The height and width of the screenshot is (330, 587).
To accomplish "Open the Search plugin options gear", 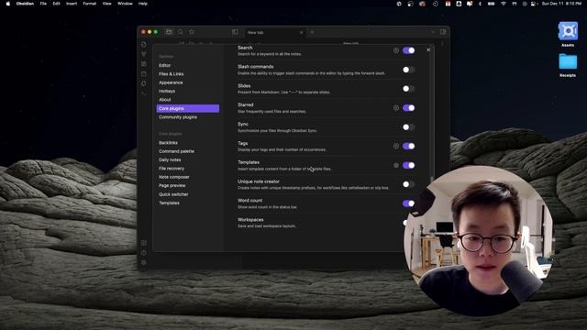I will point(396,50).
